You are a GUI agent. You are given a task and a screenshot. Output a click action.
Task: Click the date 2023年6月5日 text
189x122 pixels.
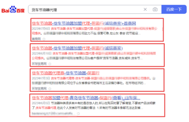[x=41, y=103]
